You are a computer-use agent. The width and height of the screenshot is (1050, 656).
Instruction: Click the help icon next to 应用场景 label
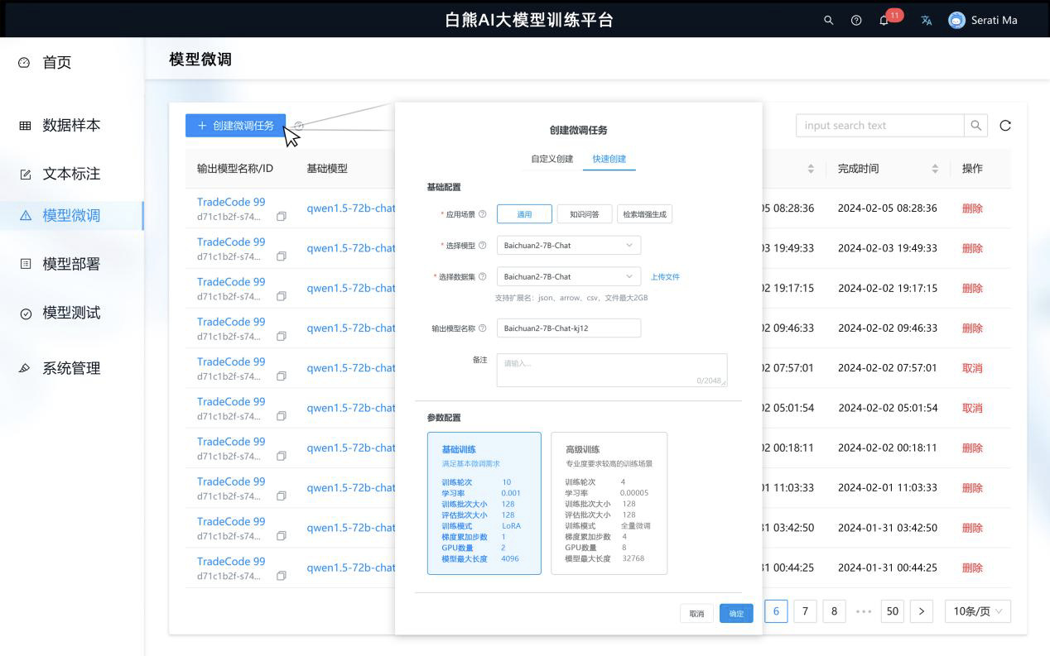tap(483, 214)
